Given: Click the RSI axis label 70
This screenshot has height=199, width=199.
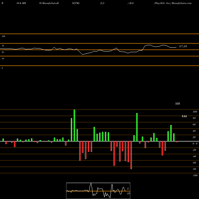Looking at the screenshot, I should pos(3,46).
